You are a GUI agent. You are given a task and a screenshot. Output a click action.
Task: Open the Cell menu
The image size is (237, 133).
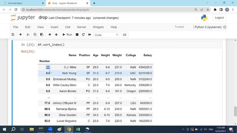tap(67, 27)
